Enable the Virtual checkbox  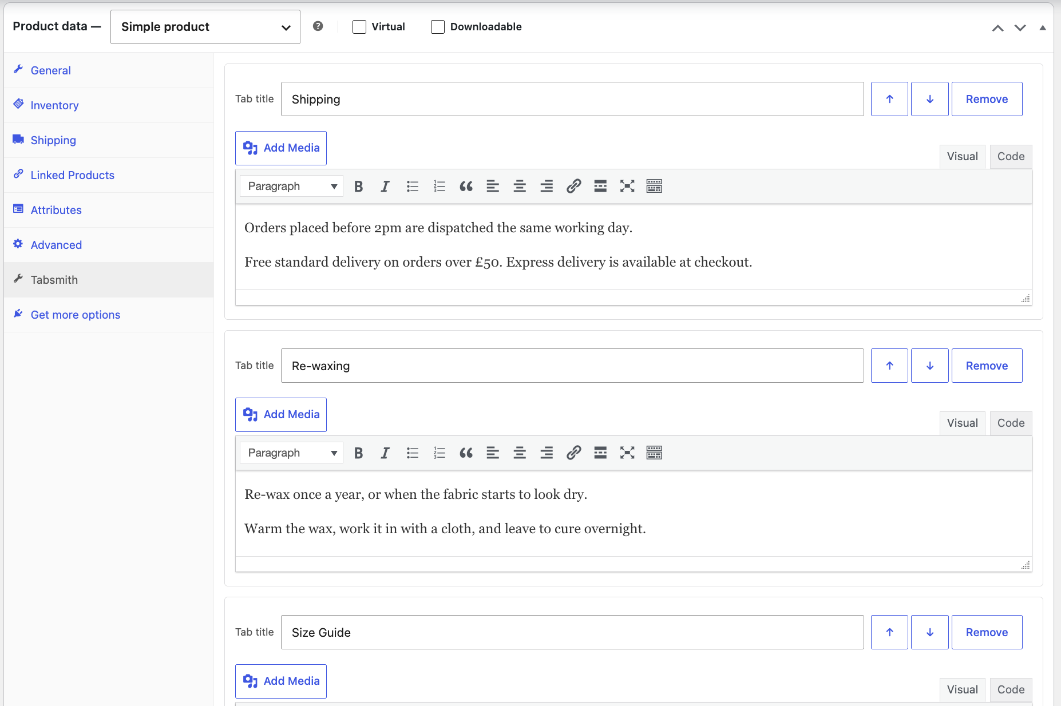pos(359,27)
